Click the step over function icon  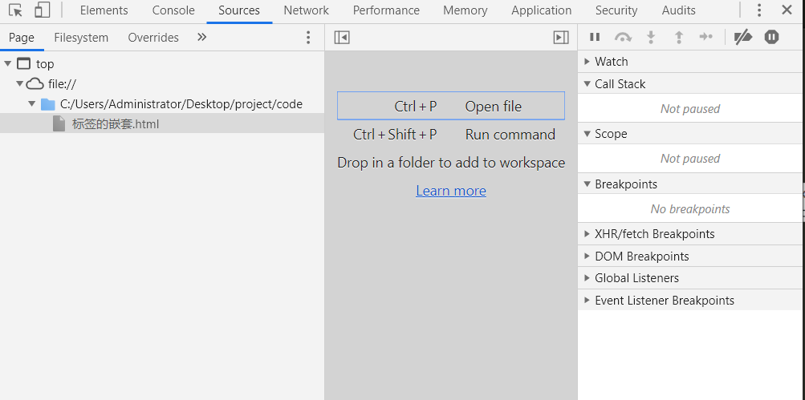(623, 37)
